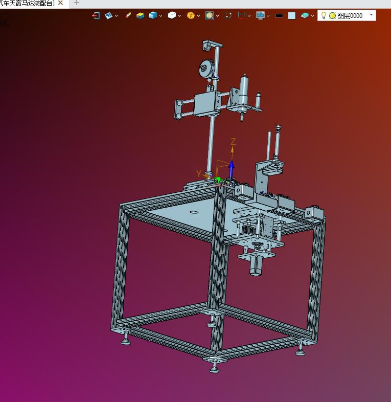The height and width of the screenshot is (402, 391).
Task: Click the monitor display settings icon
Action: tap(260, 15)
